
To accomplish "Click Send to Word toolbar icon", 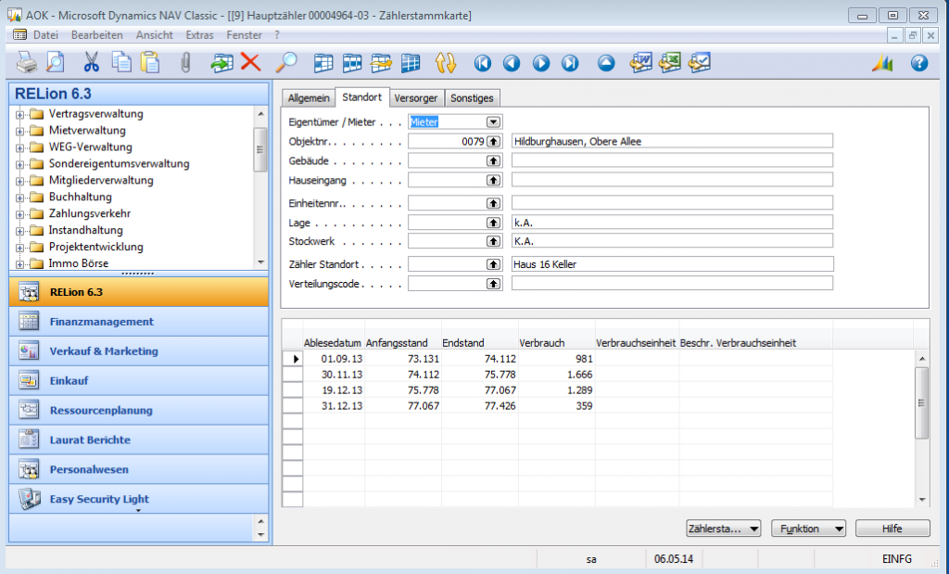I will [x=641, y=62].
